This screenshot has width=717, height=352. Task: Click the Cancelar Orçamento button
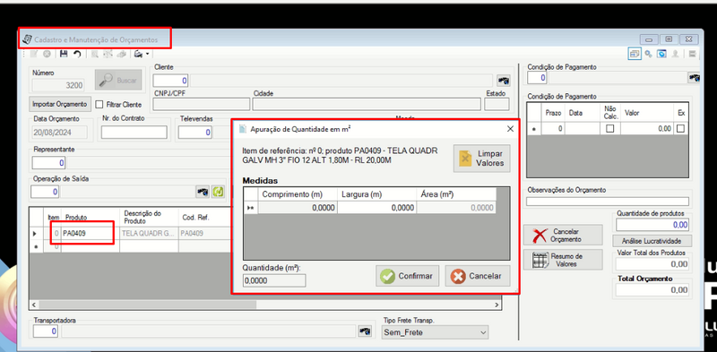click(563, 235)
